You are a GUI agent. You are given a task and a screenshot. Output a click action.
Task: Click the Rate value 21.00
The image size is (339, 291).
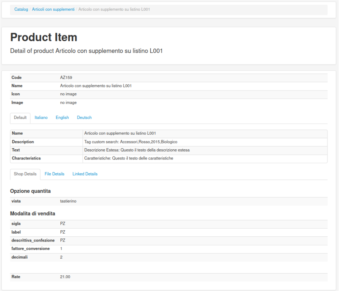(65, 277)
